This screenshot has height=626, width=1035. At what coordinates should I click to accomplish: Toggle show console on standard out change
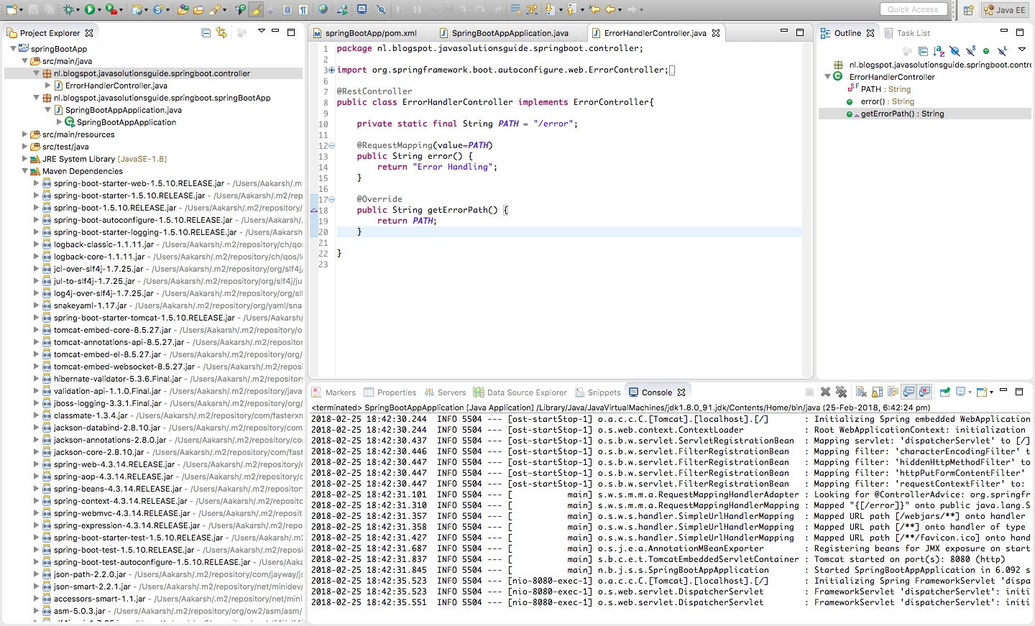point(909,392)
